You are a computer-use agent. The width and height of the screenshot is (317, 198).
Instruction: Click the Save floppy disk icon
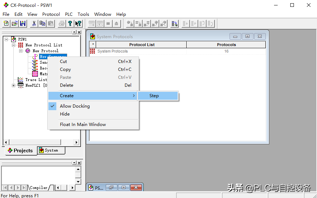(x=22, y=24)
